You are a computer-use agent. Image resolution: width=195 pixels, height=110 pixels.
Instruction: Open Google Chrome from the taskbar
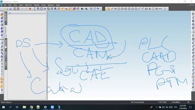coord(31,107)
